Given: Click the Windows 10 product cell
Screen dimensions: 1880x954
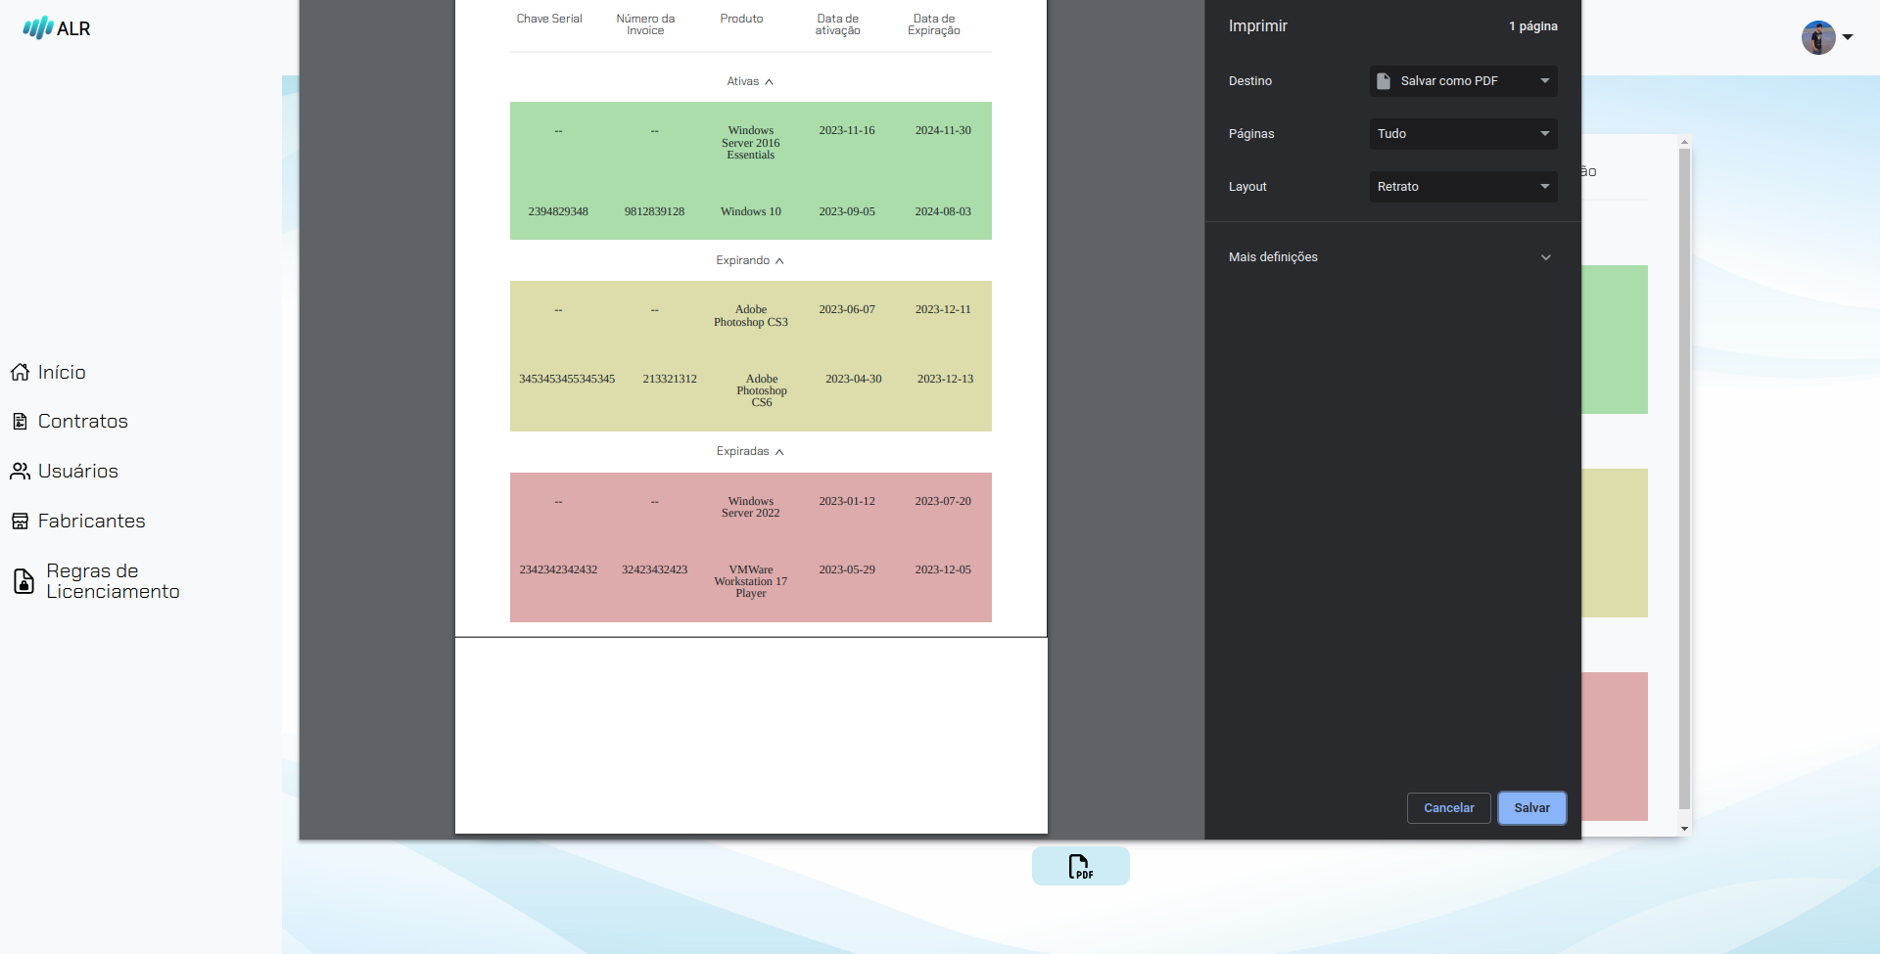Looking at the screenshot, I should (x=751, y=211).
